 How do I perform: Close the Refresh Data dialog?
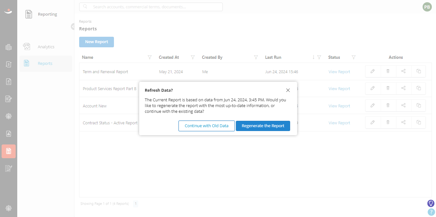(x=288, y=90)
